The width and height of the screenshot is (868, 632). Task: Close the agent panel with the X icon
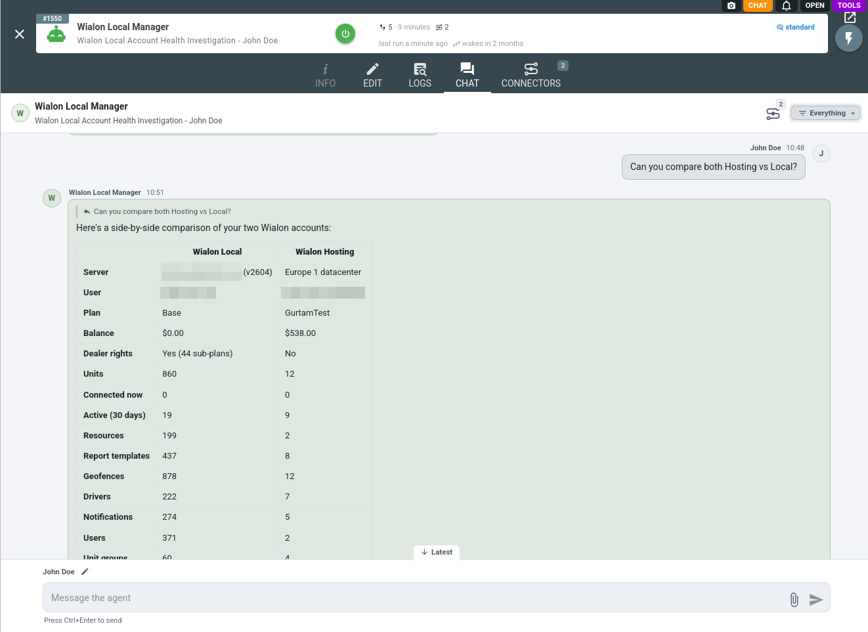click(x=20, y=33)
